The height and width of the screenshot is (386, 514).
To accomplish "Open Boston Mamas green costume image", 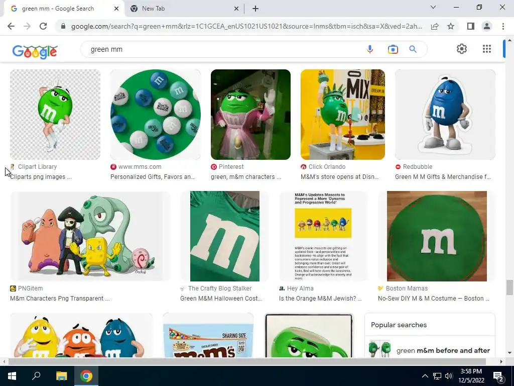I will pos(437,236).
